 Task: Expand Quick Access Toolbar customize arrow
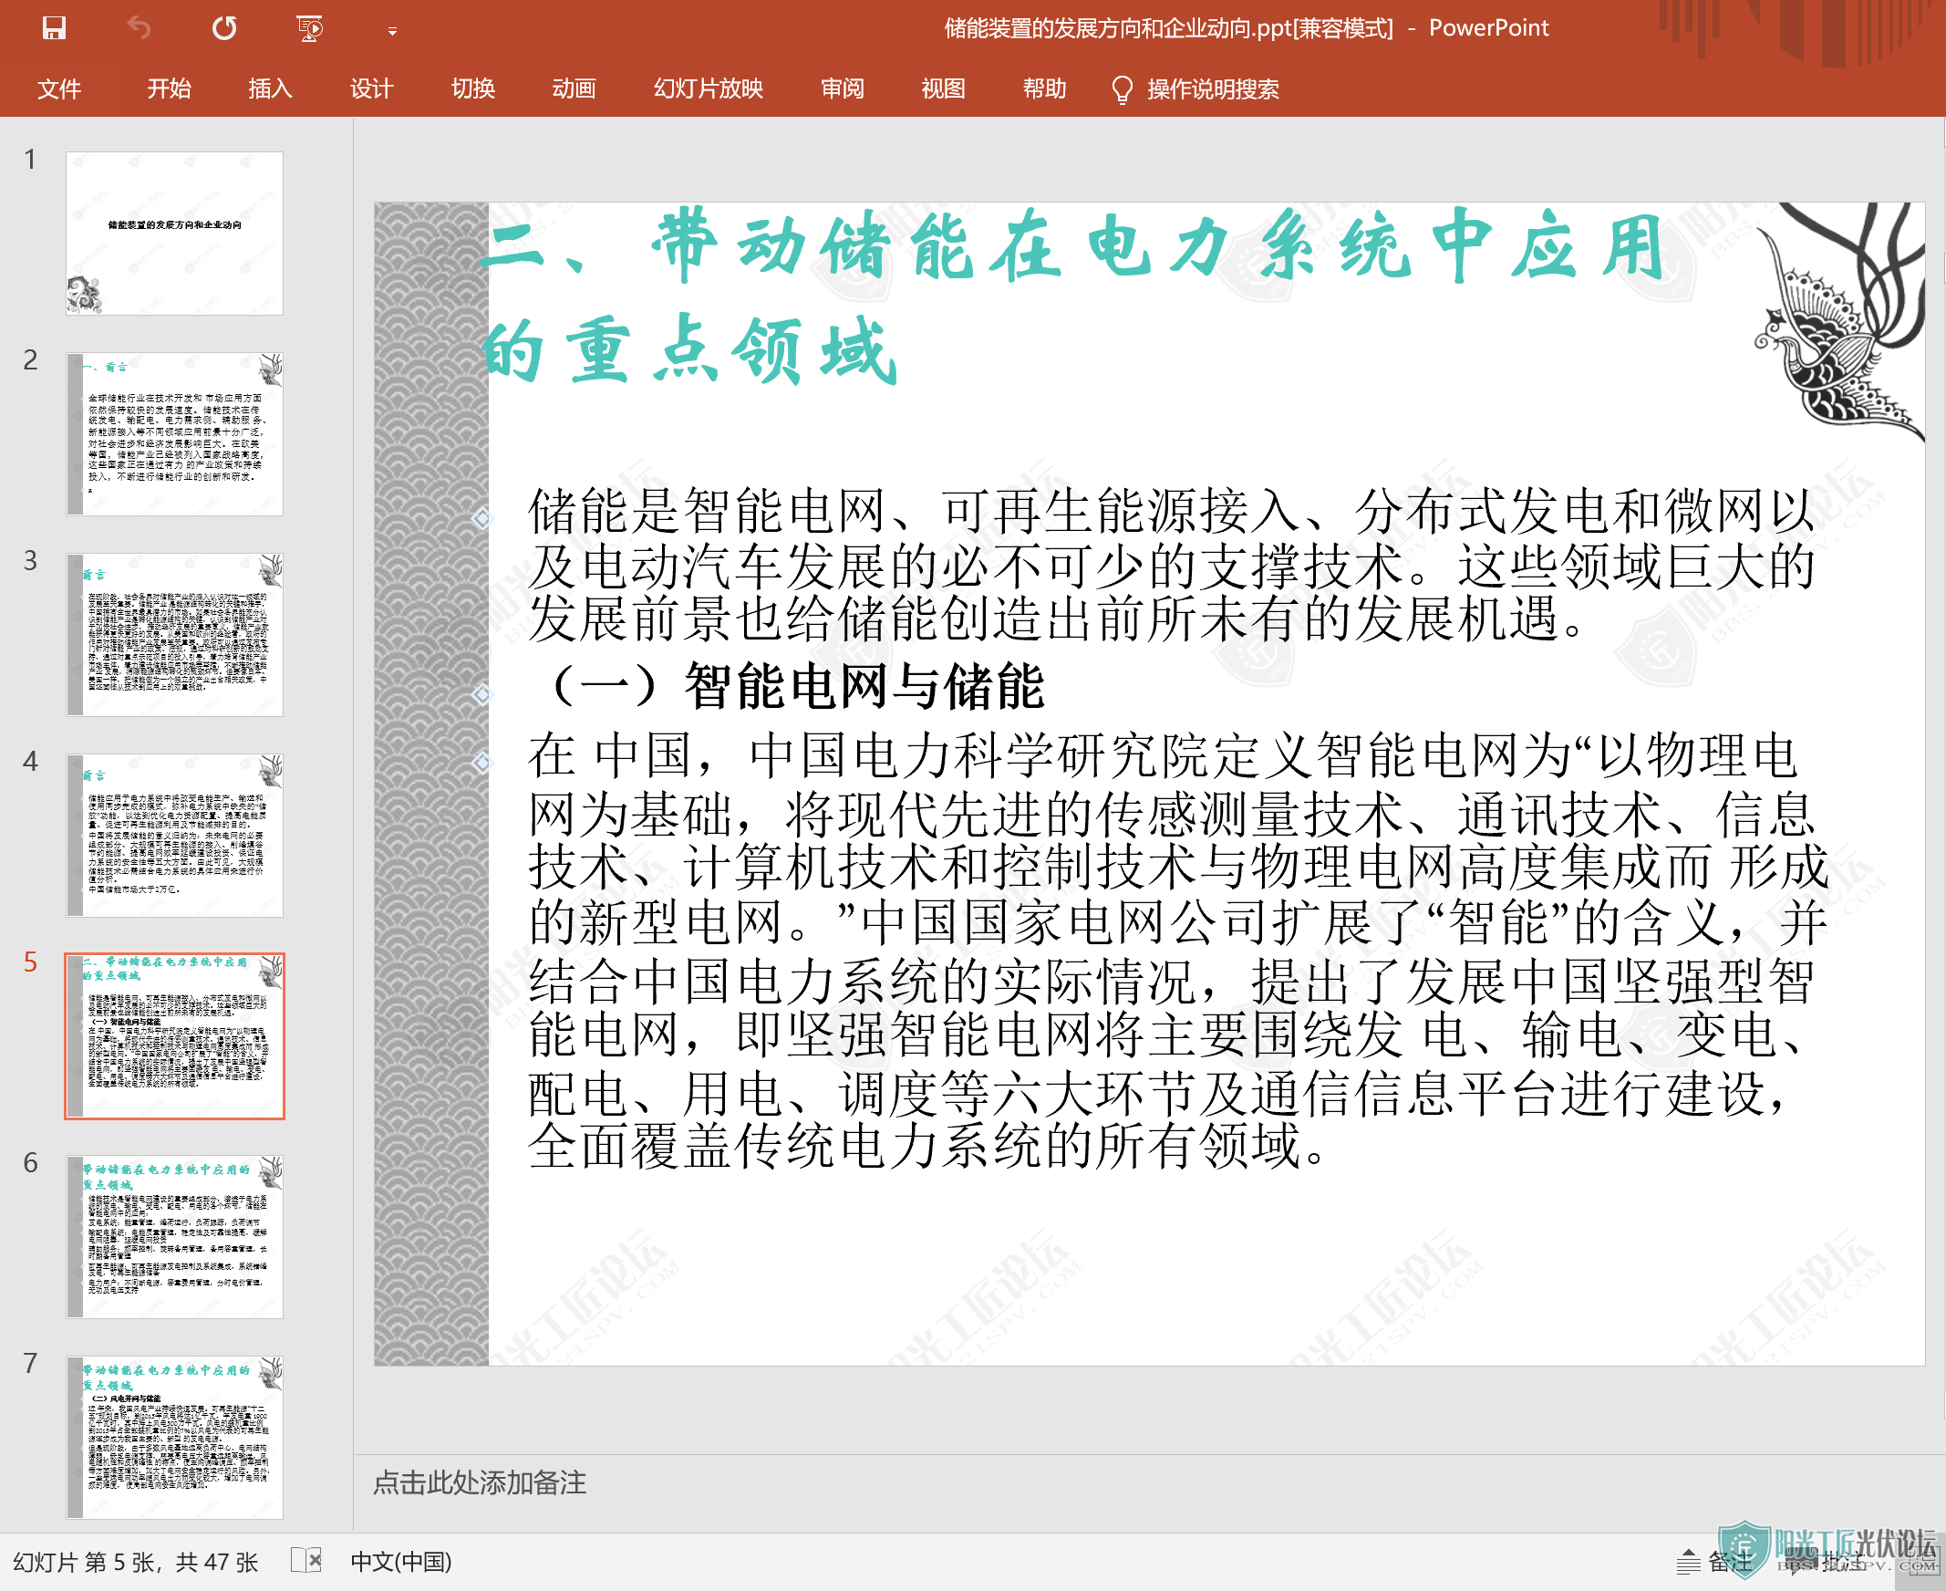pos(392,31)
